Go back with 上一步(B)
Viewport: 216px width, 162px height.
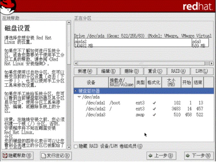pyautogui.click(x=161, y=156)
